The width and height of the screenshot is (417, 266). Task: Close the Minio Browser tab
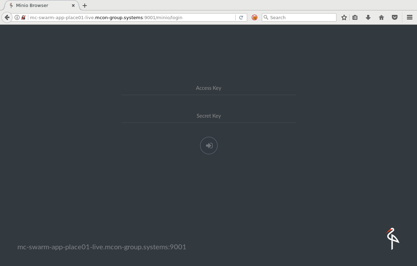73,6
